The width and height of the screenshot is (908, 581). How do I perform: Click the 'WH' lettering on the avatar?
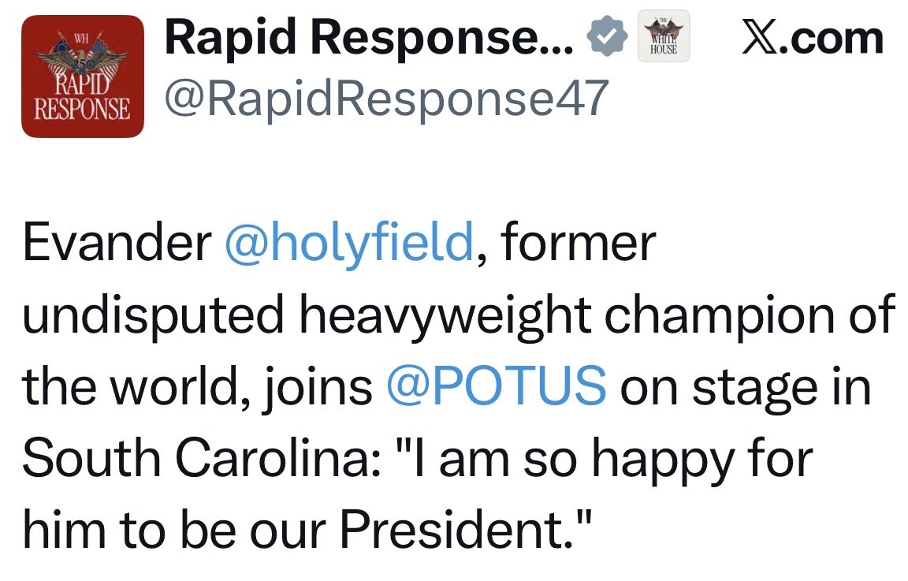81,39
